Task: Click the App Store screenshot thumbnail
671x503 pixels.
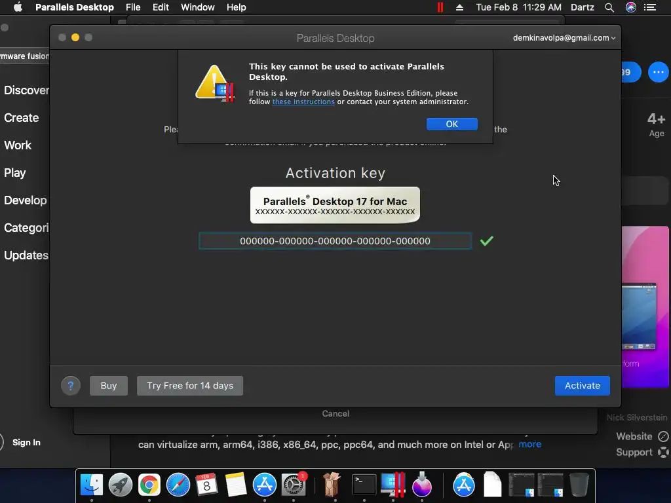Action: tap(645, 307)
